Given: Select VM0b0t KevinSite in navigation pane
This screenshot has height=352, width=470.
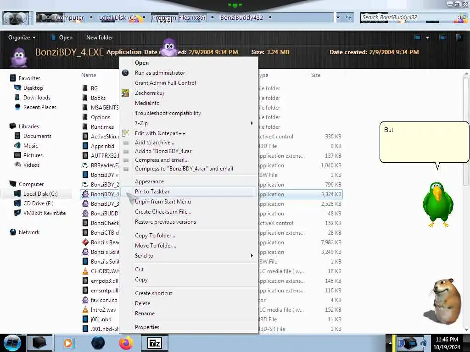Looking at the screenshot, I should 45,213.
